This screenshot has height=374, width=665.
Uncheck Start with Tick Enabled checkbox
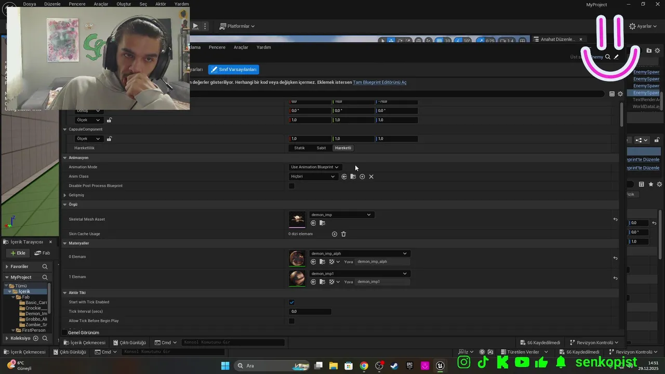(x=291, y=302)
